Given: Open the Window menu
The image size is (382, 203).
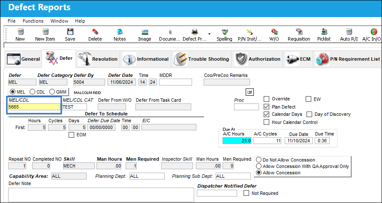Looking at the screenshot, I should click(x=60, y=21).
